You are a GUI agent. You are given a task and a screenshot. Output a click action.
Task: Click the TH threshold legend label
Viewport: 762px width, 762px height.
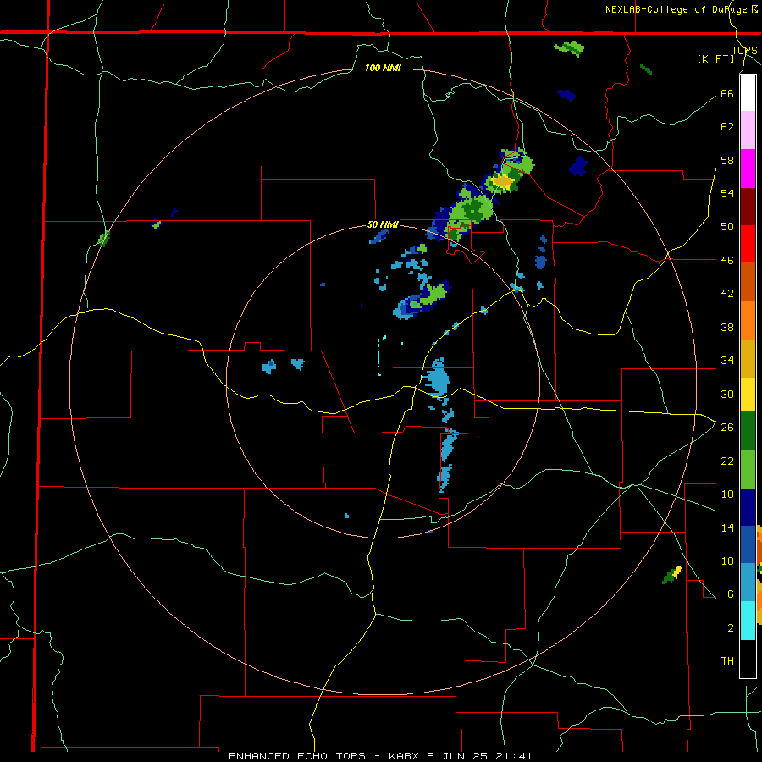[x=727, y=661]
